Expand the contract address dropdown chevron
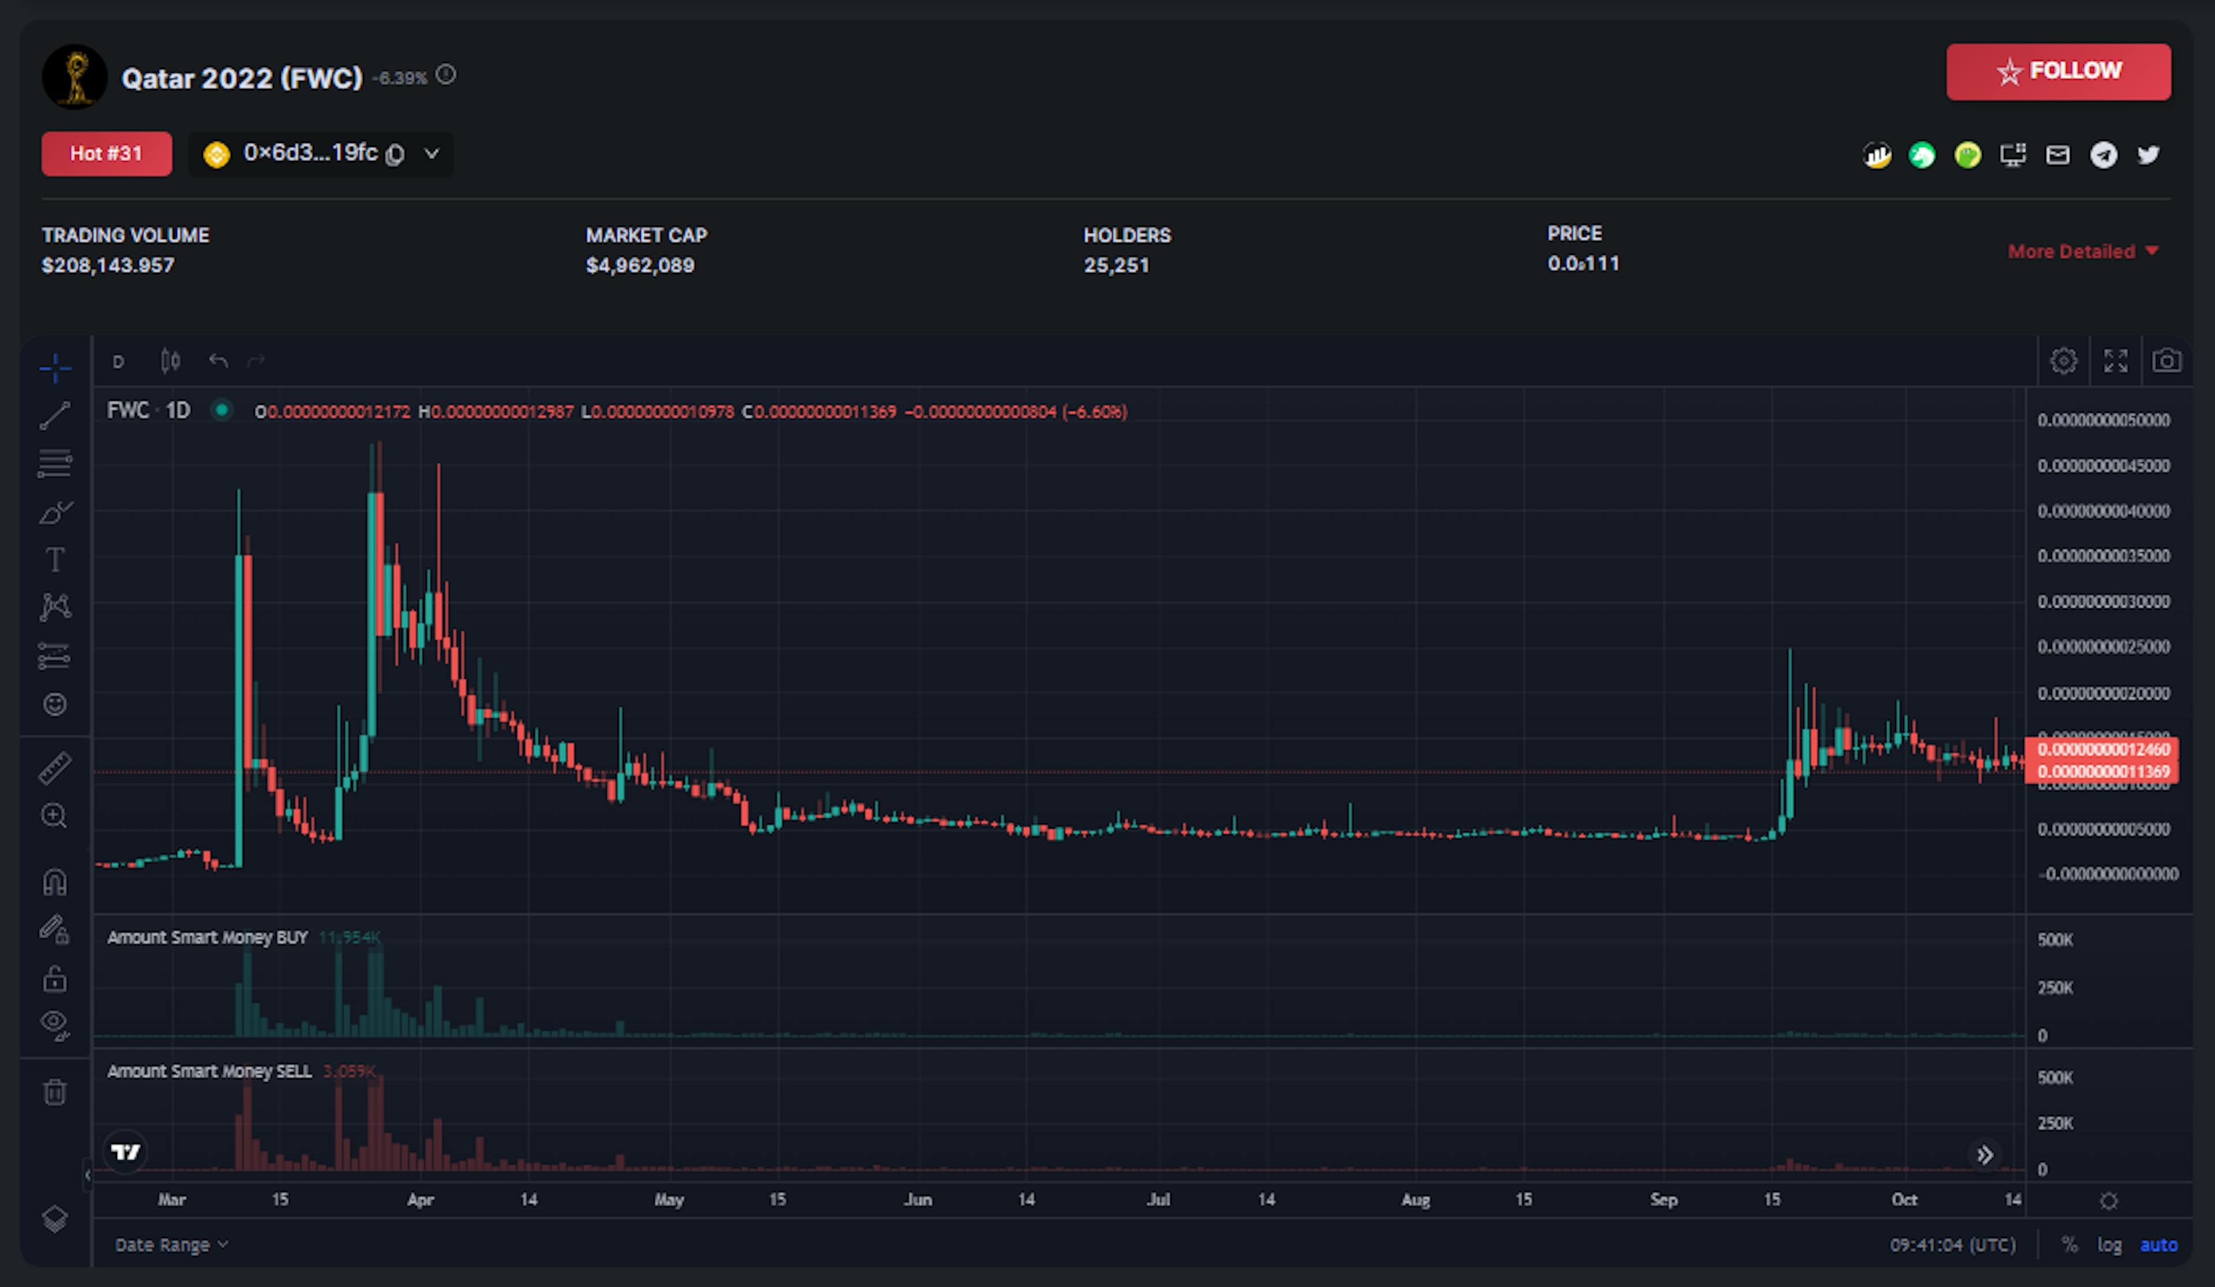The width and height of the screenshot is (2215, 1287). 431,154
